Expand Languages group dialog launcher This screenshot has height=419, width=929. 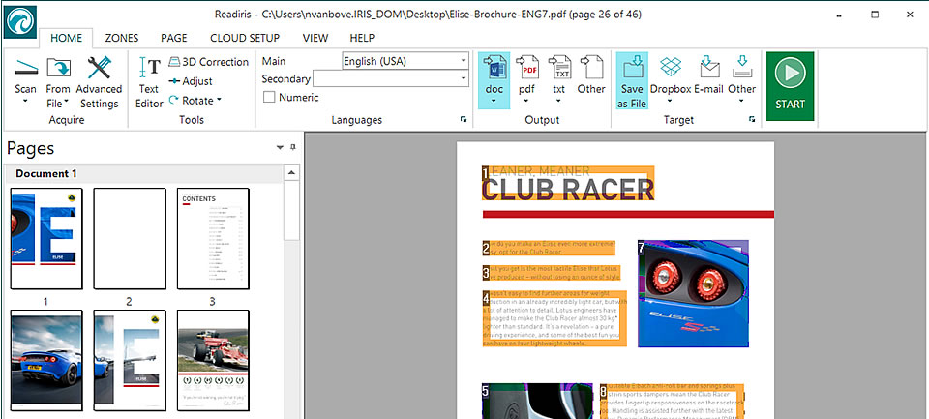click(464, 119)
